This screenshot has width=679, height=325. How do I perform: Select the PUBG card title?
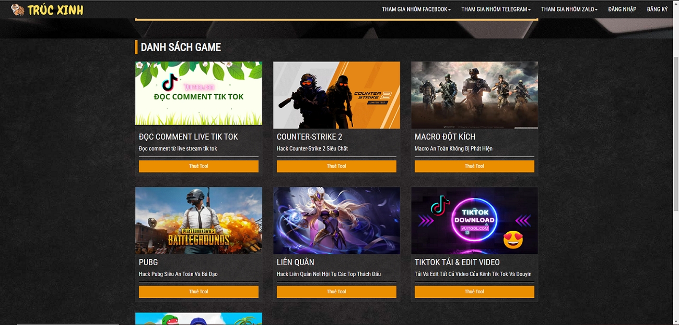(x=148, y=262)
